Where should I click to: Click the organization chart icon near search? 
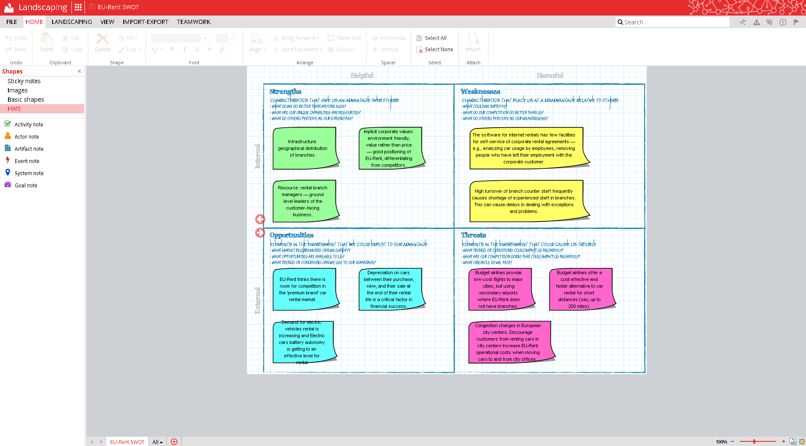(756, 22)
